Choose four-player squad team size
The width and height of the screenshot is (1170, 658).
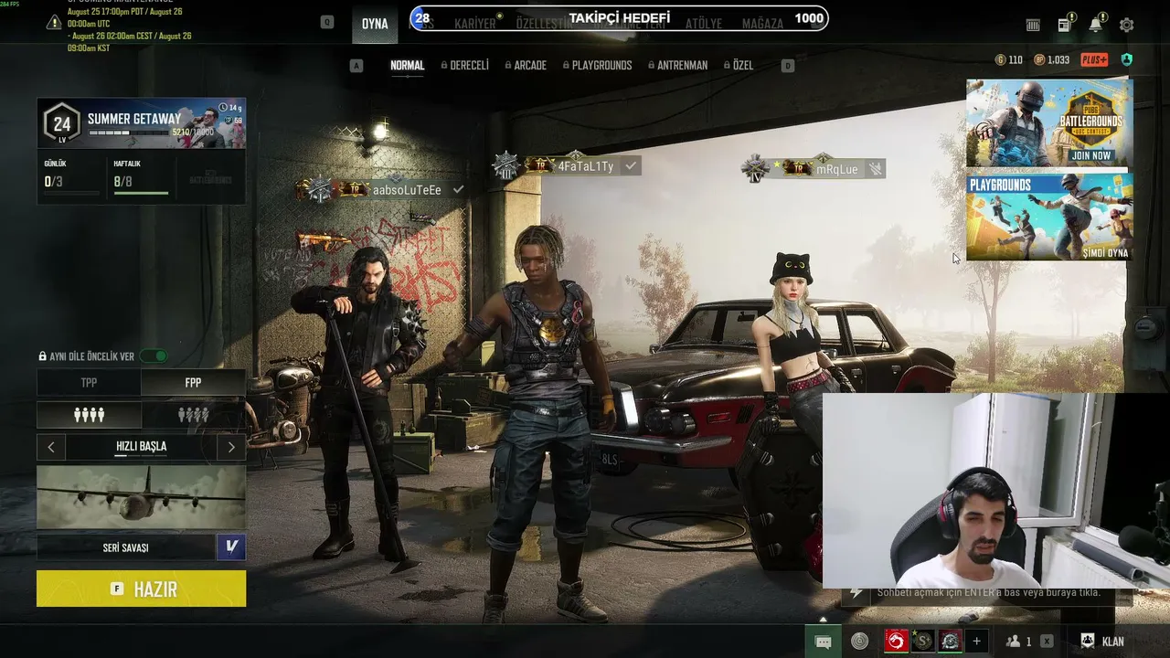(x=89, y=415)
